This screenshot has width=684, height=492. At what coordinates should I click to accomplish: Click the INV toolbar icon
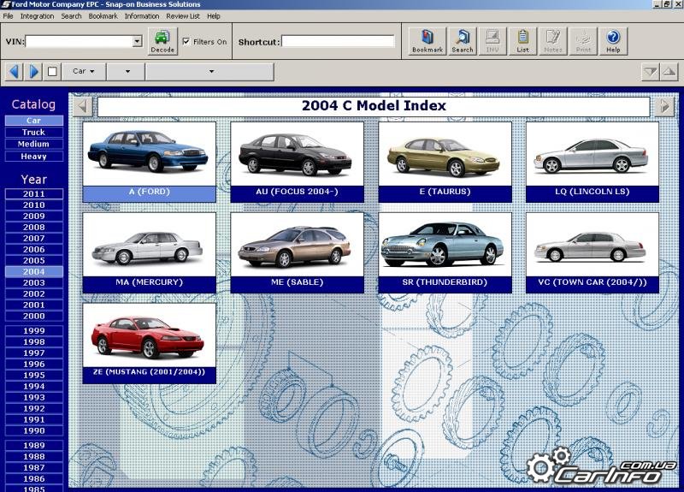coord(492,41)
